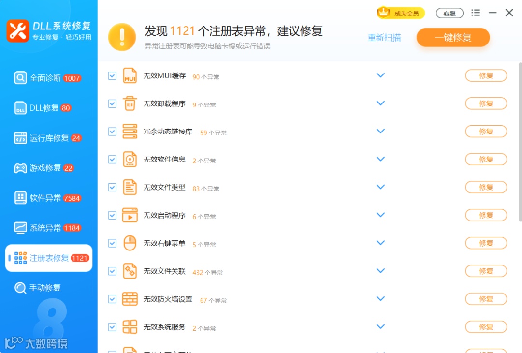522x353 pixels.
Task: Click the orange exclamation warning icon
Action: (122, 37)
